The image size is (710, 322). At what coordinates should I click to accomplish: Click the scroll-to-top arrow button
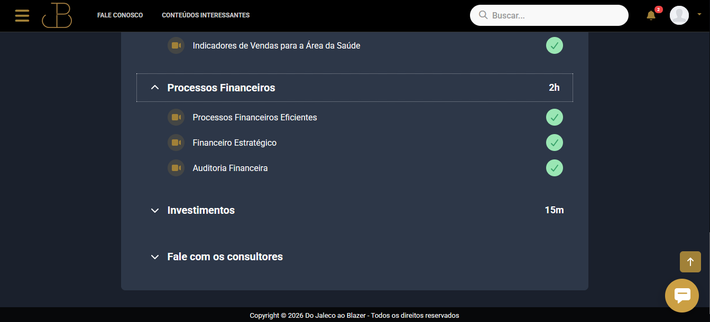690,262
